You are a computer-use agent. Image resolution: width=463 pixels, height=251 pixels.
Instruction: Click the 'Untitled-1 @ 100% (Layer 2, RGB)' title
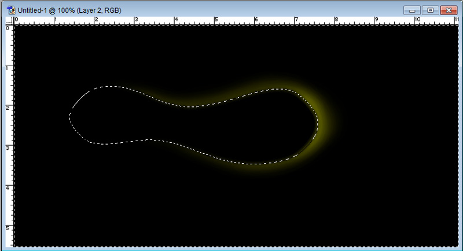point(69,10)
